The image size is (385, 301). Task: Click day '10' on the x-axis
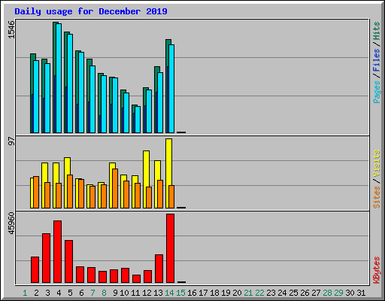point(124,293)
